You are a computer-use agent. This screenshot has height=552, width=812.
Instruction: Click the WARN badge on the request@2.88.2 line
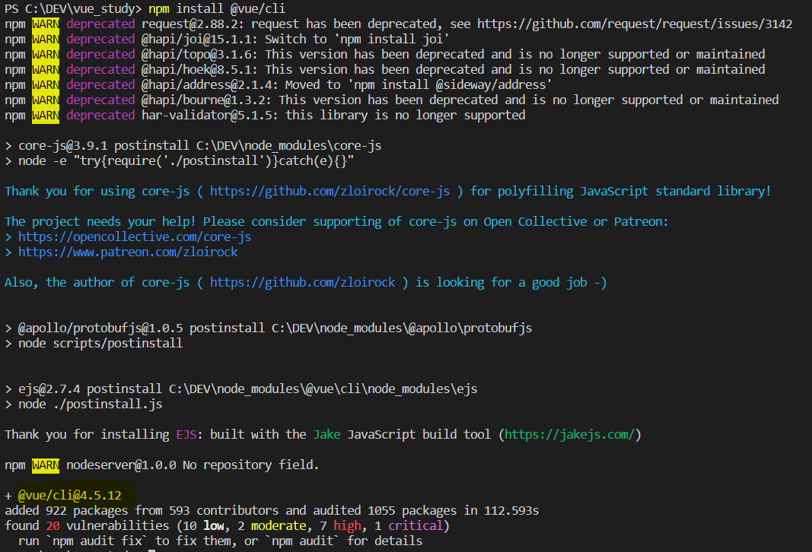(46, 24)
